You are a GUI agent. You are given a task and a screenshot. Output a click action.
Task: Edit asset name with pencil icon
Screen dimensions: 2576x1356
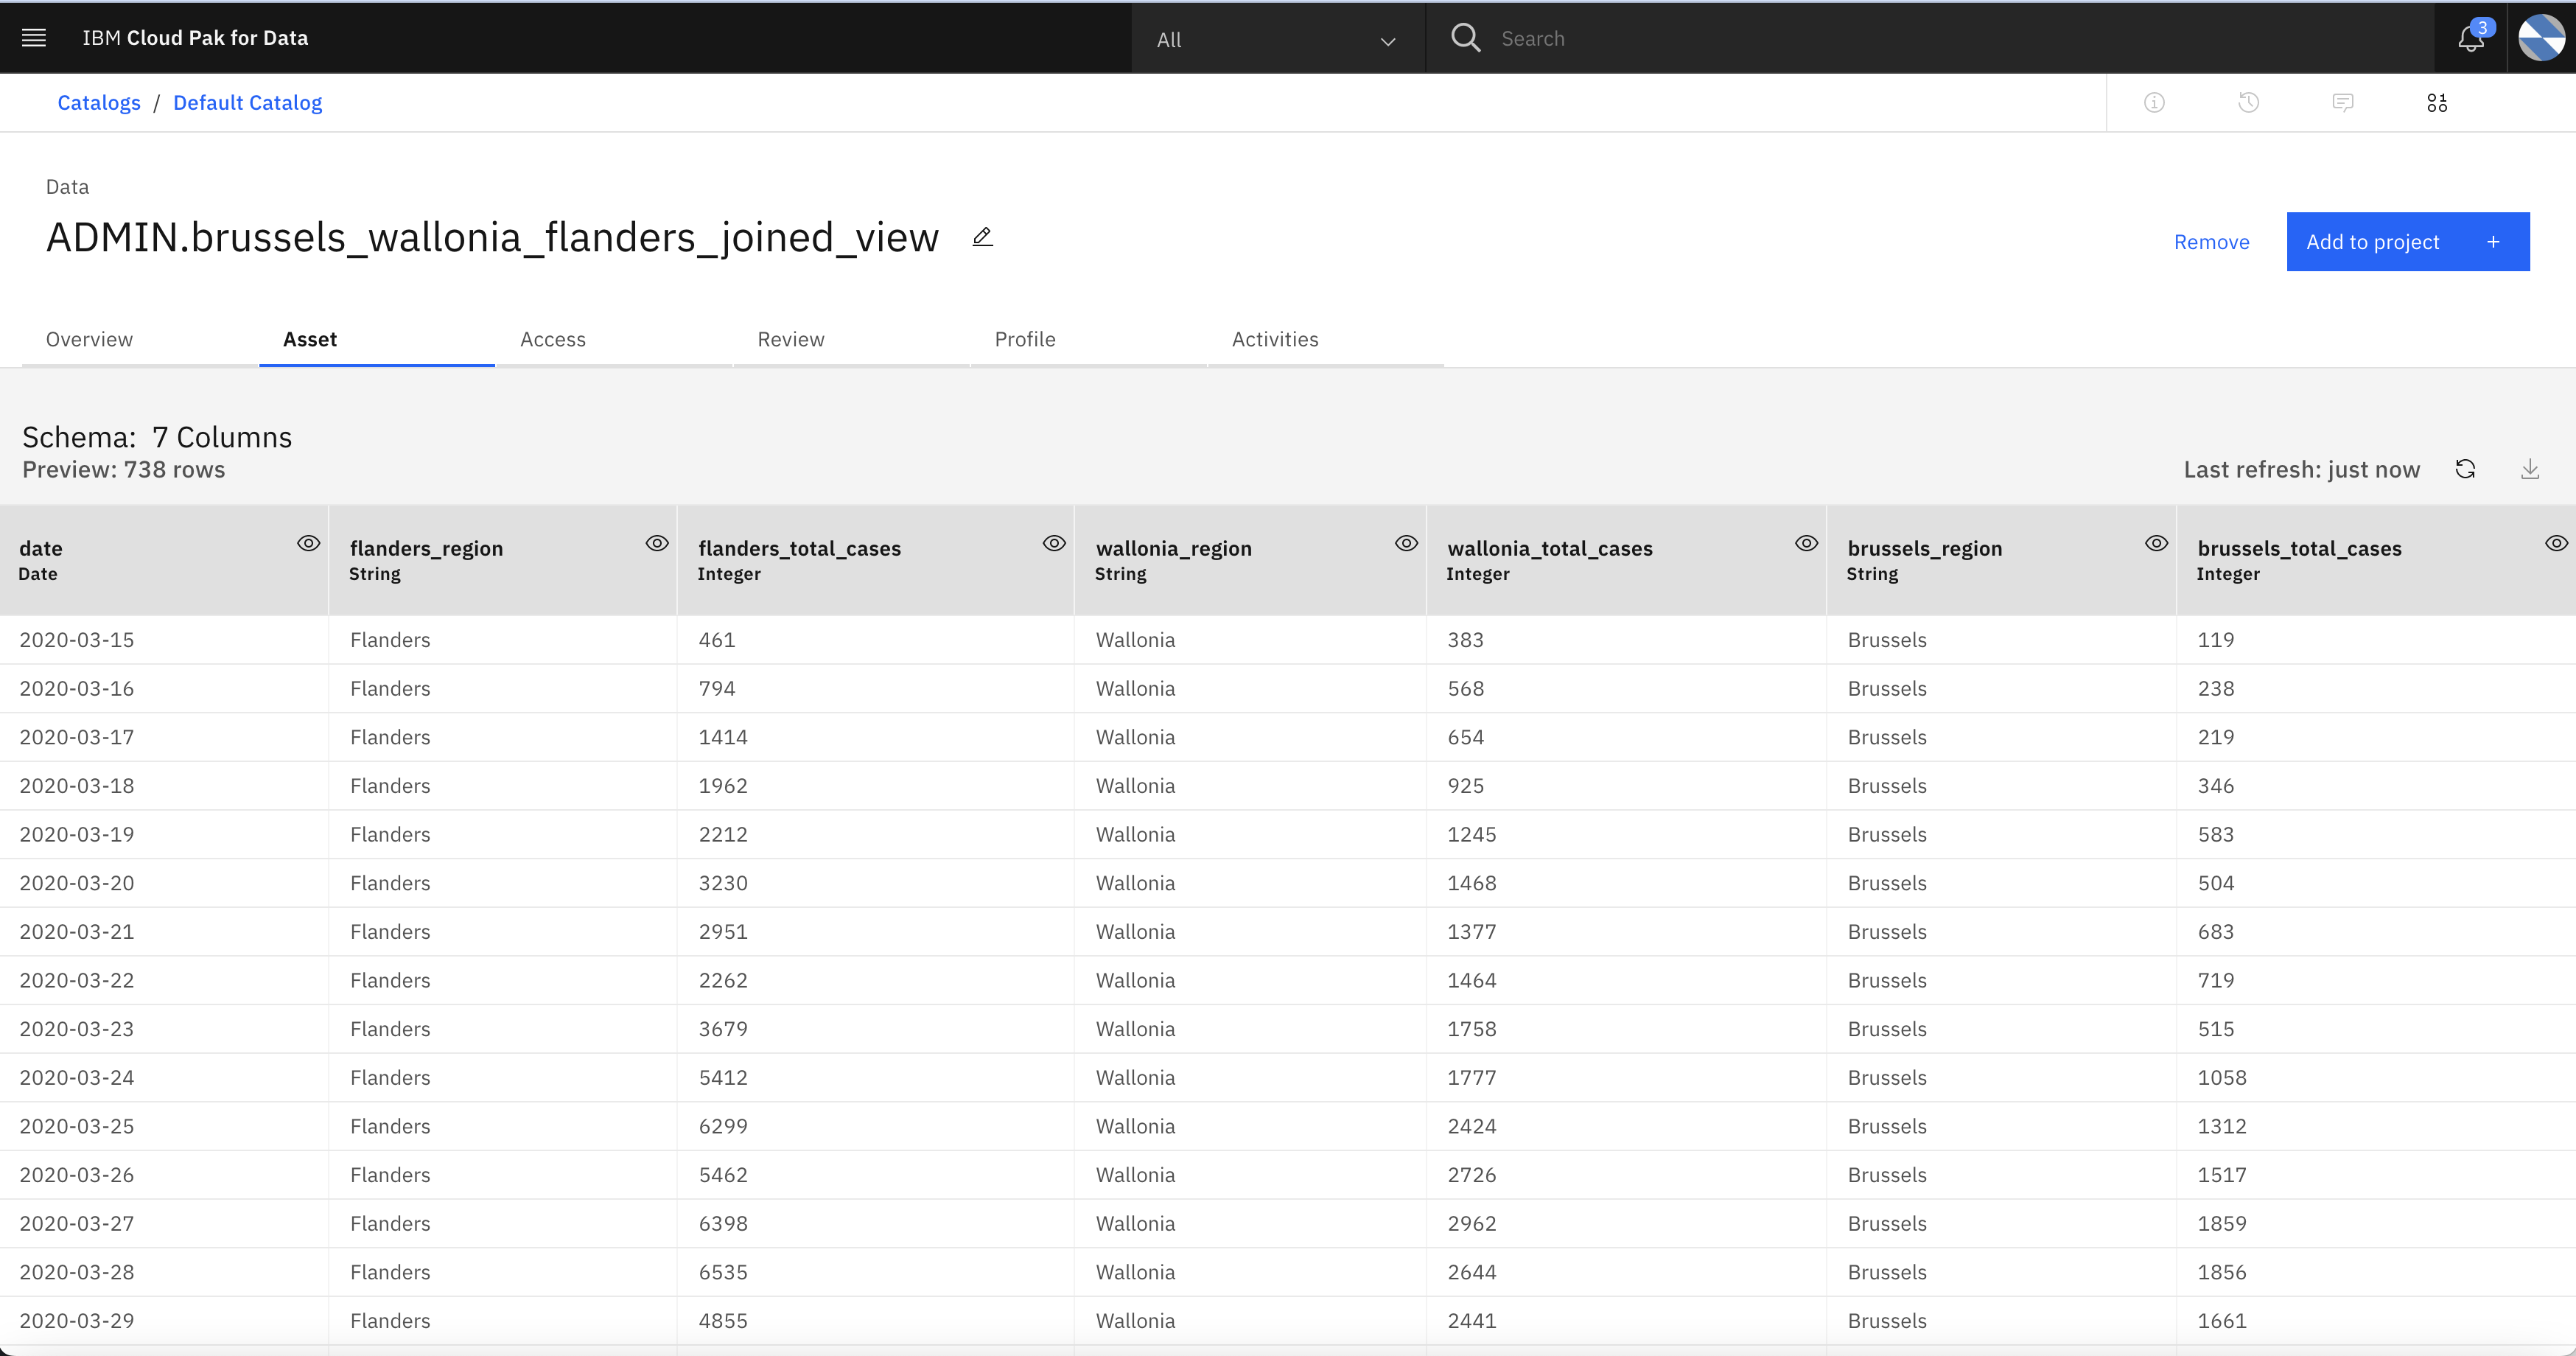[x=982, y=237]
